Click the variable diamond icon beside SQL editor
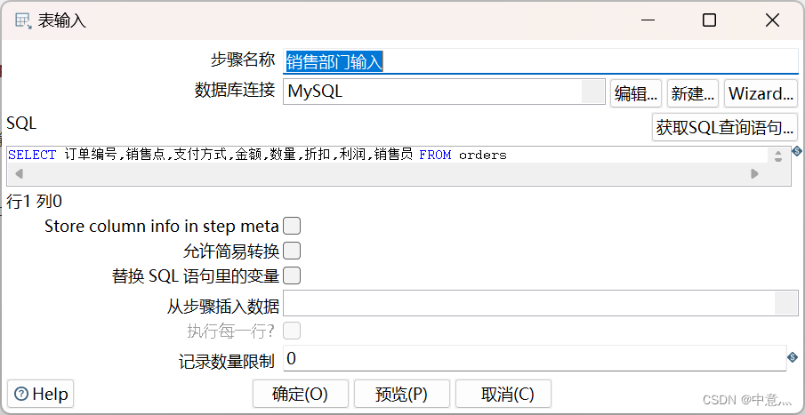The width and height of the screenshot is (805, 415). coord(796,151)
